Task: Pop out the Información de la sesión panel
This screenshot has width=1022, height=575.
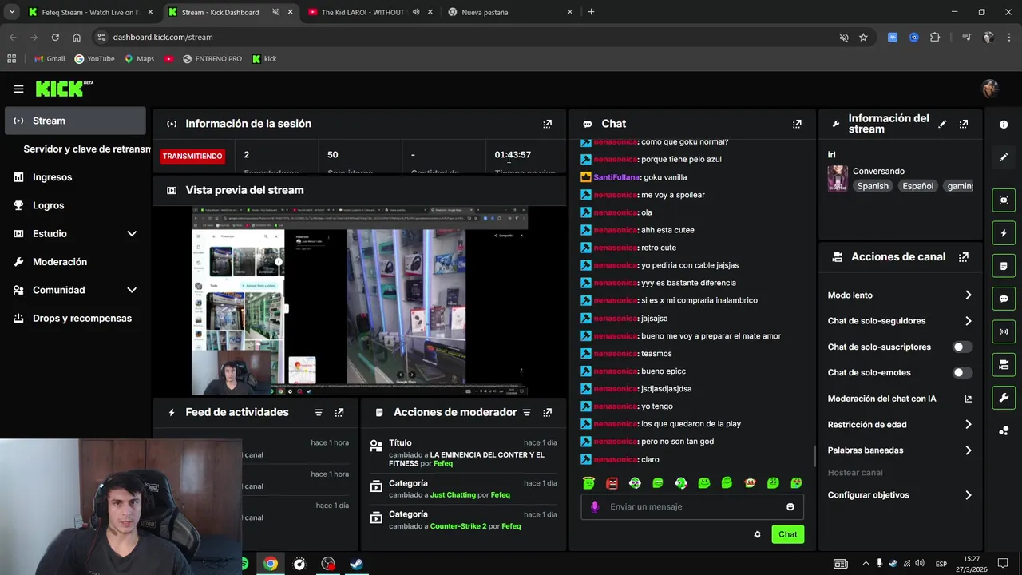Action: pos(547,124)
